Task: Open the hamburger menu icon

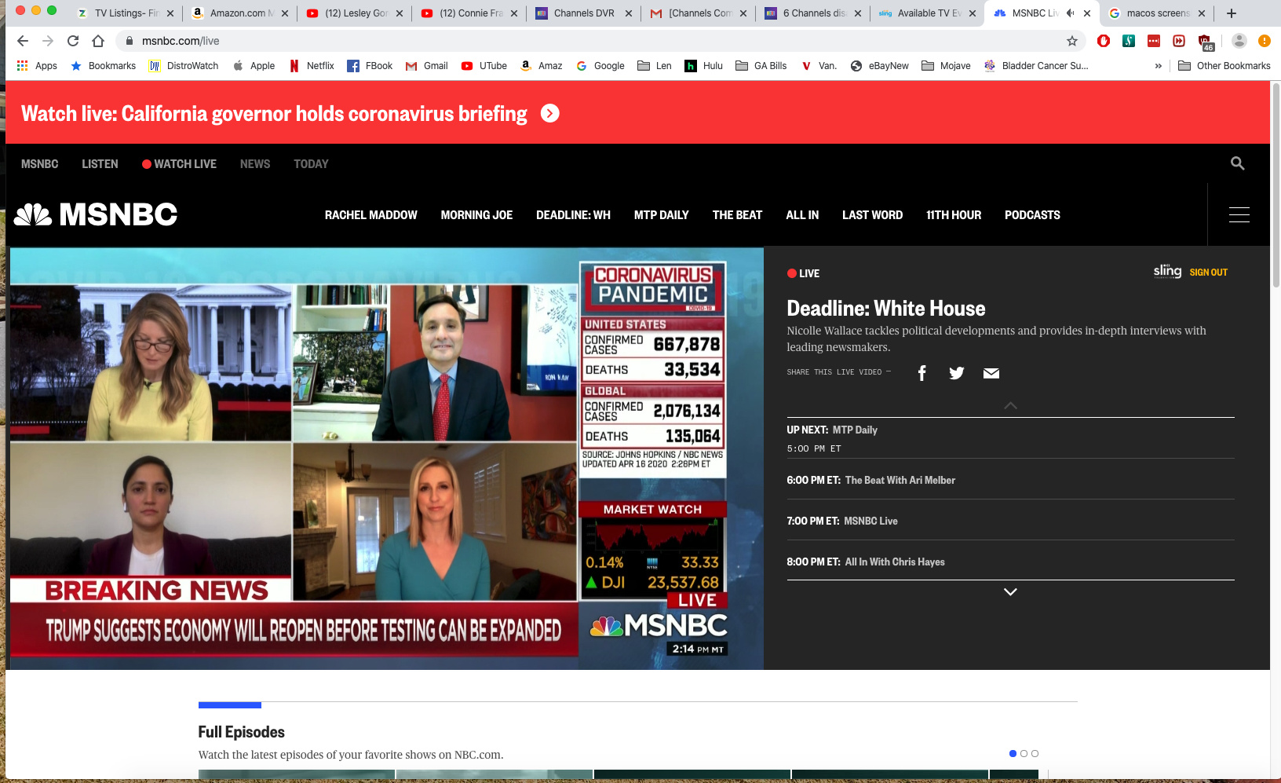Action: click(1239, 215)
